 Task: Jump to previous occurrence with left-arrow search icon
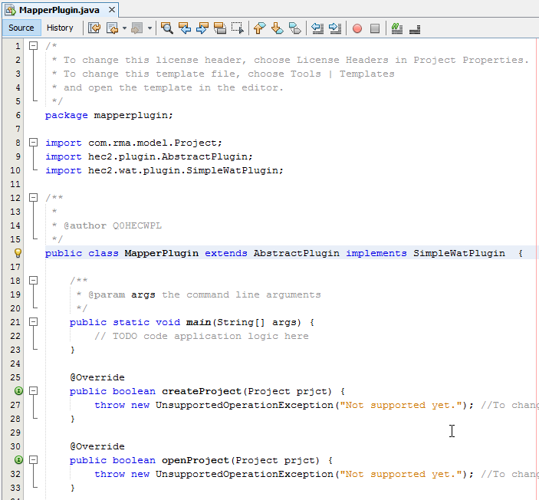point(185,28)
